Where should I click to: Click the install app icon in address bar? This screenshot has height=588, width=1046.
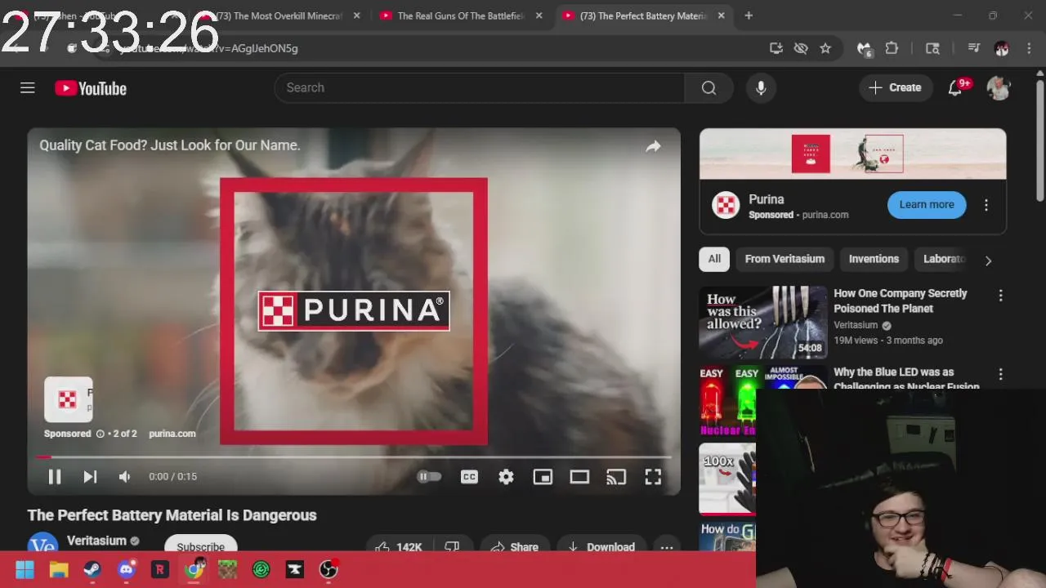[776, 48]
